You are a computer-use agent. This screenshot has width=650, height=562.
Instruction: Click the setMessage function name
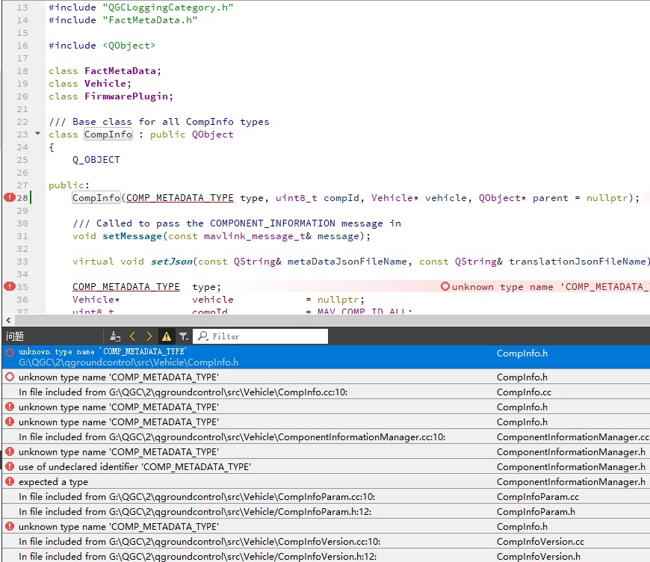coord(131,236)
